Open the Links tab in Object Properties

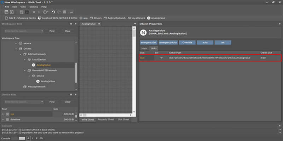tap(154, 48)
